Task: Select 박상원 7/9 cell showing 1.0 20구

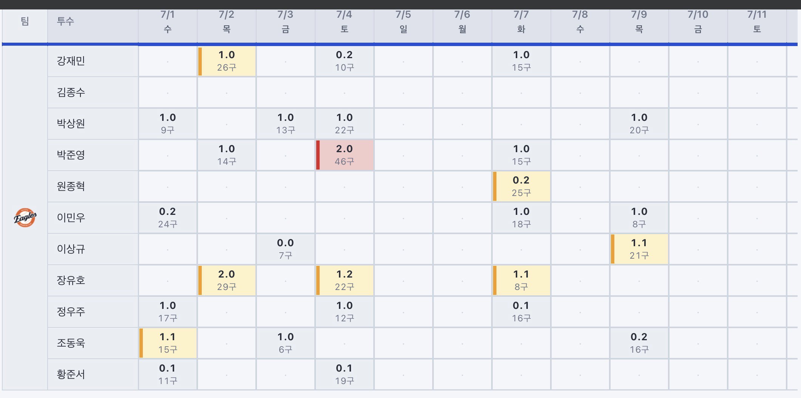Action: (x=639, y=124)
